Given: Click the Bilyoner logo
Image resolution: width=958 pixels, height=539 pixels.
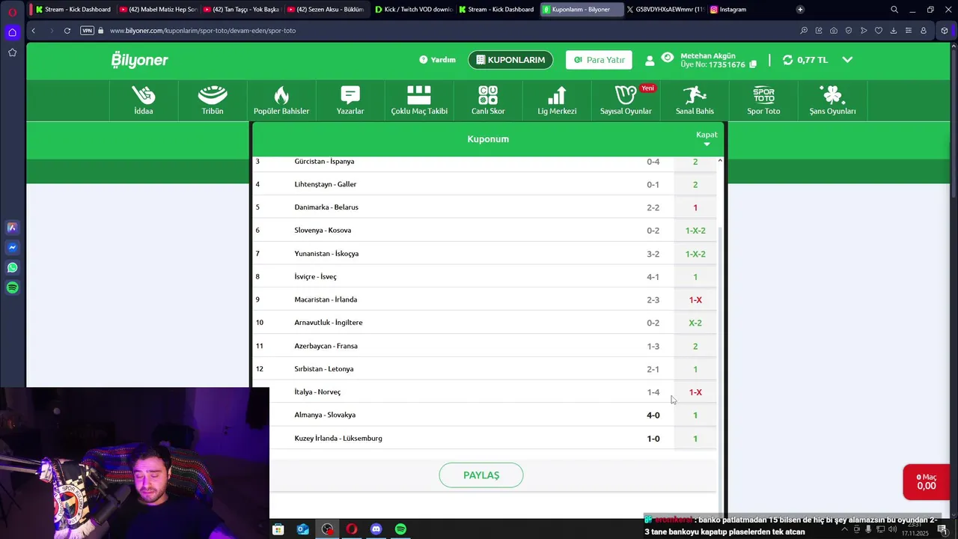Looking at the screenshot, I should [x=140, y=60].
